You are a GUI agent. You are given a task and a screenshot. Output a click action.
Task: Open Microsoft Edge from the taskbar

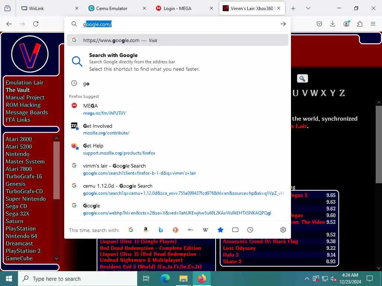click(165, 279)
